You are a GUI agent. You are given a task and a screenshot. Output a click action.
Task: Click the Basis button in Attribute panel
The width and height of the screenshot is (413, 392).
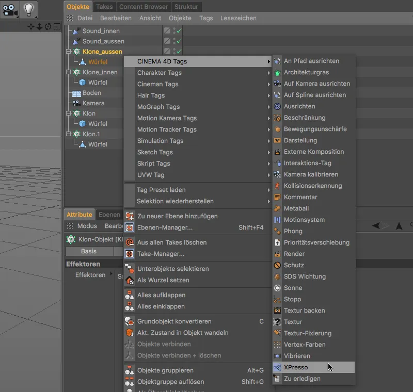pyautogui.click(x=89, y=251)
